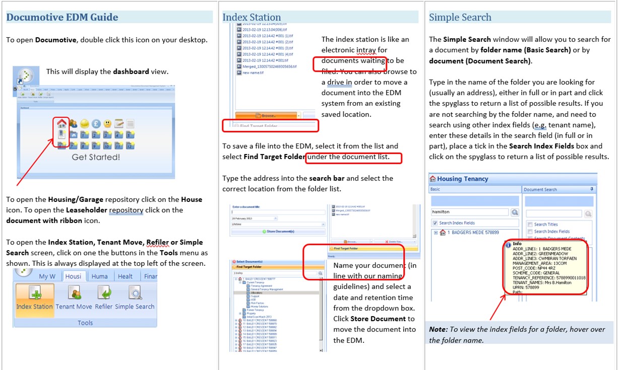Viewport: 619px width, 370px height.
Task: Click the 1 bailey folder search bar
Action: tap(274, 273)
